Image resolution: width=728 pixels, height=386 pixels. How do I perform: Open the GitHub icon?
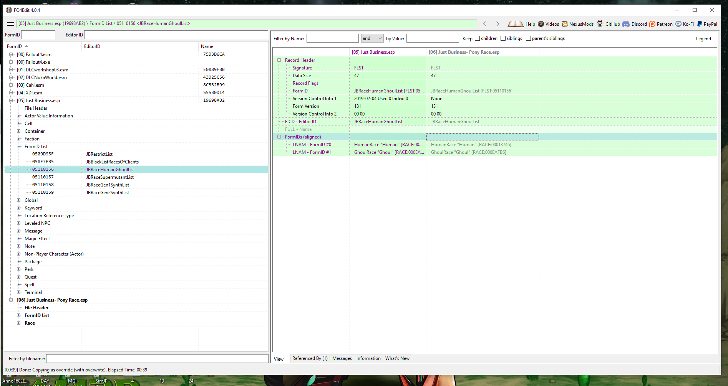click(600, 24)
